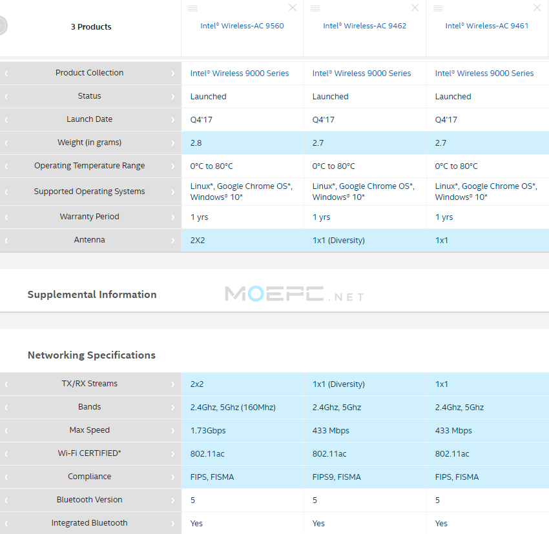
Task: Grab the reorder handle above Wireless-AC 9461
Action: [x=438, y=8]
